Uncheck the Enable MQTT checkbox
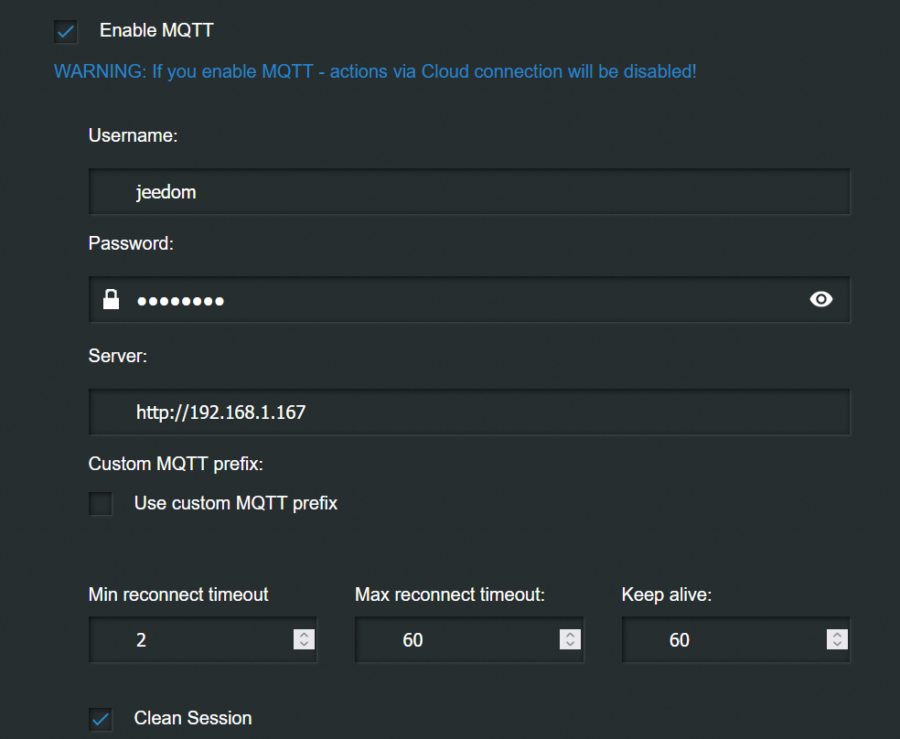Viewport: 900px width, 739px height. [x=66, y=32]
